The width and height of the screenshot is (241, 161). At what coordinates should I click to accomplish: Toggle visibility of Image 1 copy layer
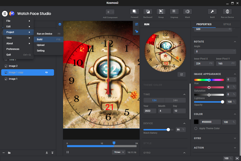click(46, 72)
